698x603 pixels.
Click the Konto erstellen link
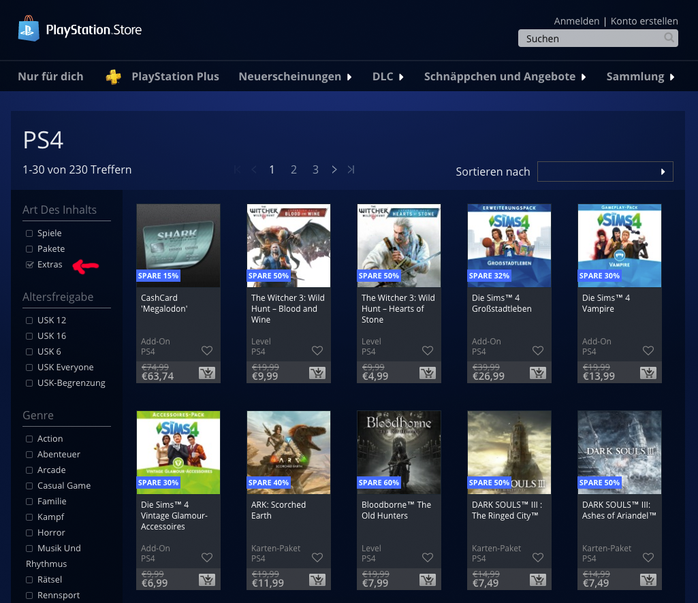tap(644, 21)
